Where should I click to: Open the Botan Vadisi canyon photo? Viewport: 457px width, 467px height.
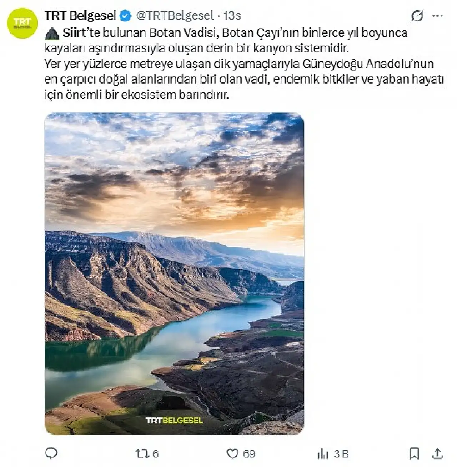pos(174,273)
